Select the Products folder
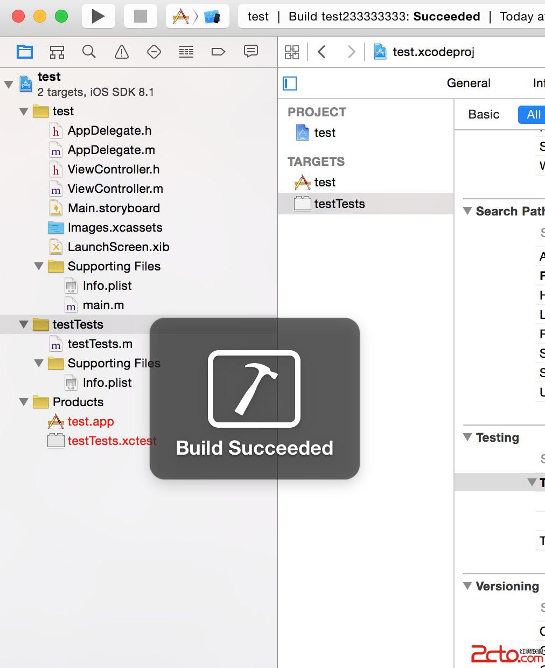The height and width of the screenshot is (668, 545). tap(78, 402)
